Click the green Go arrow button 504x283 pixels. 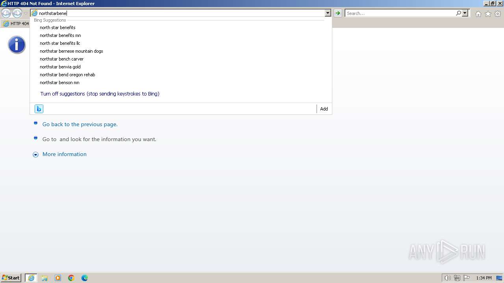coord(338,13)
